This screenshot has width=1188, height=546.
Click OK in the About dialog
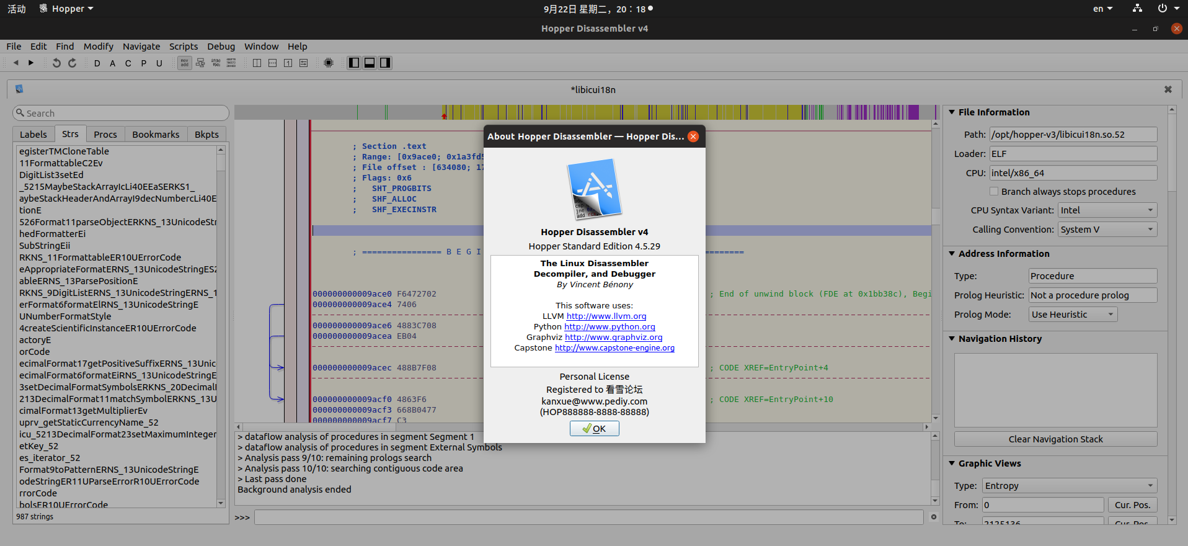point(595,429)
